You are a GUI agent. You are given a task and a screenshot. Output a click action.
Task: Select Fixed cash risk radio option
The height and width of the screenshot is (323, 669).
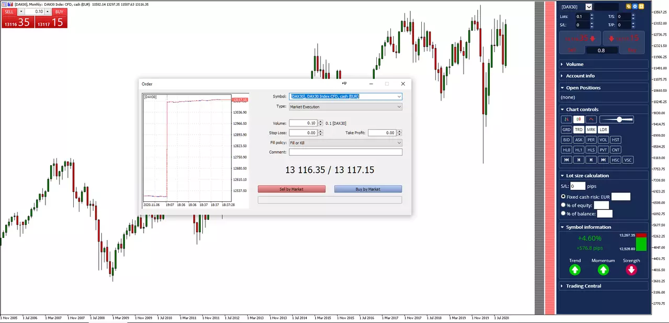563,197
